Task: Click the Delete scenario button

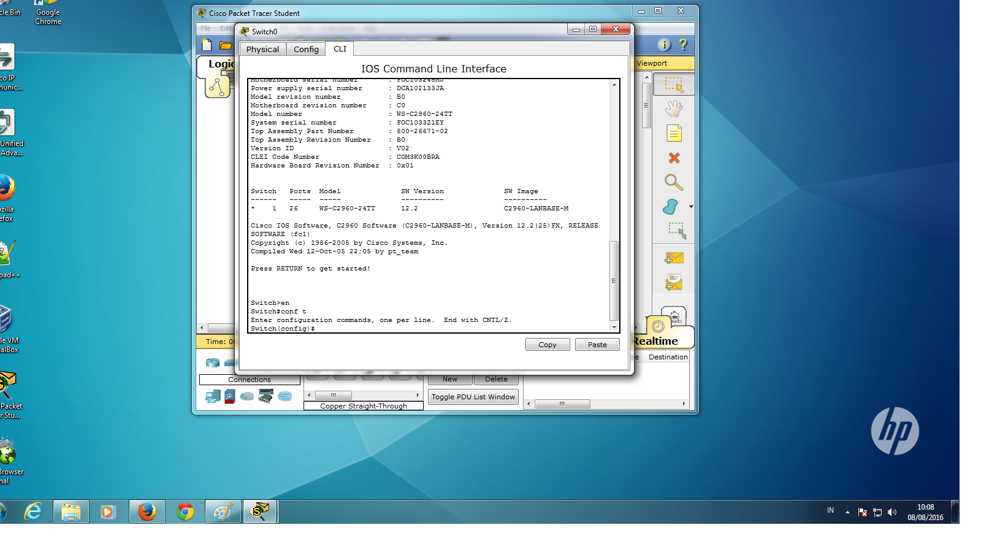Action: coord(496,380)
